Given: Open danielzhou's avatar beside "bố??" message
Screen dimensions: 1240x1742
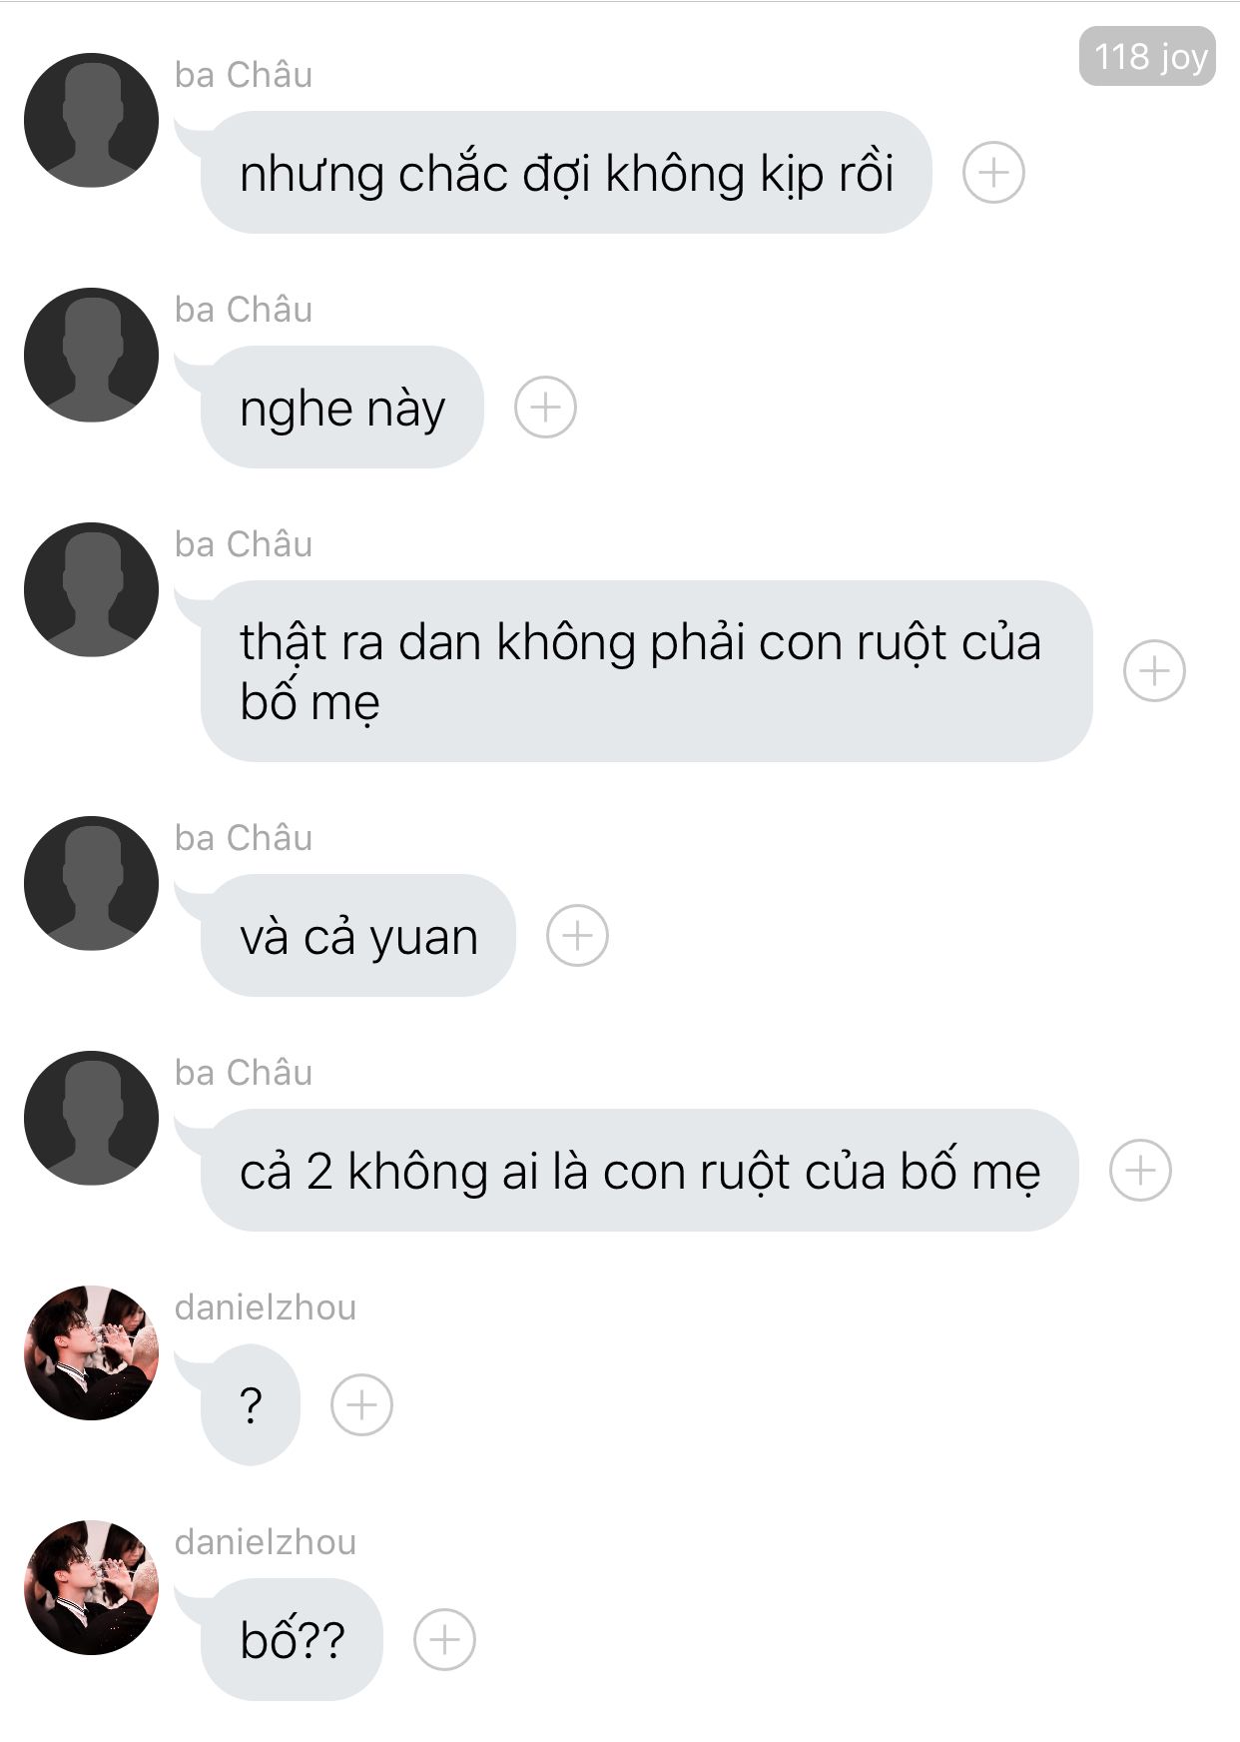Looking at the screenshot, I should 91,1587.
